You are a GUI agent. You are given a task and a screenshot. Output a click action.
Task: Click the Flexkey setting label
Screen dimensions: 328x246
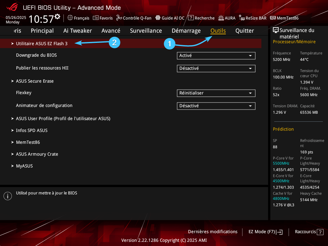click(24, 93)
